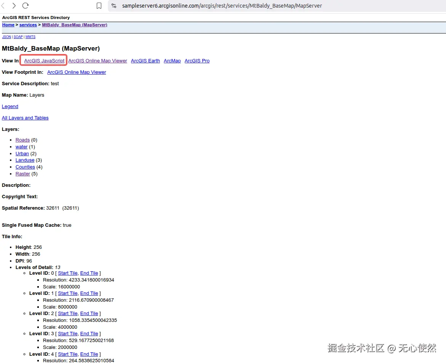Click the 'Levels of Detail: 13' text
This screenshot has width=446, height=363.
[x=38, y=267]
